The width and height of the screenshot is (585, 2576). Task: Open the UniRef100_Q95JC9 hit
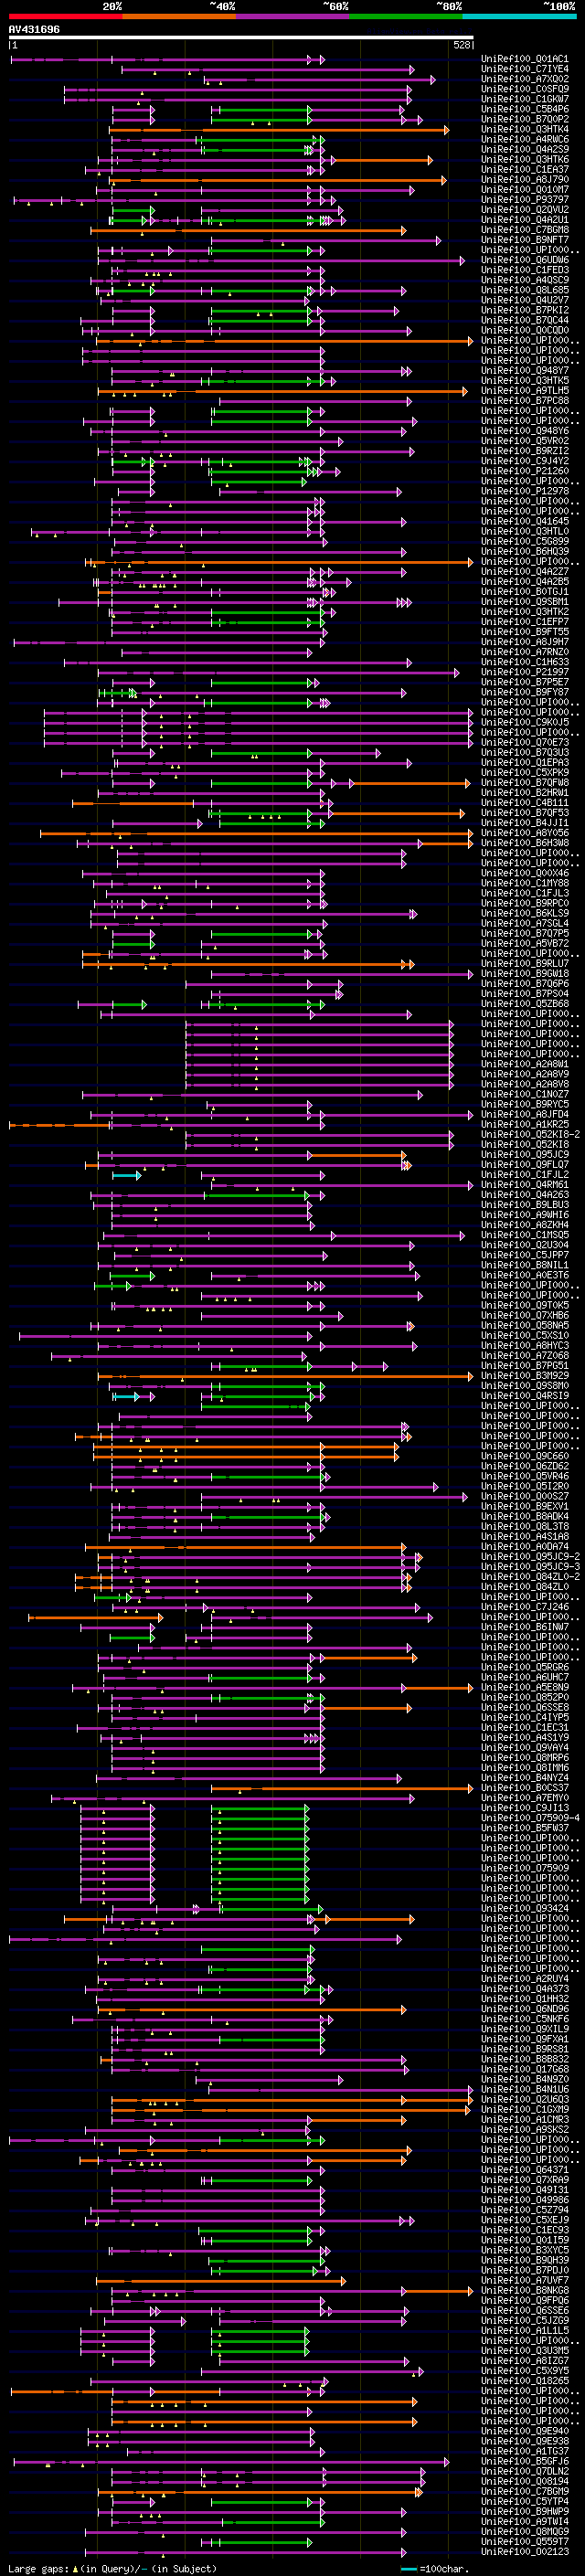[524, 1155]
